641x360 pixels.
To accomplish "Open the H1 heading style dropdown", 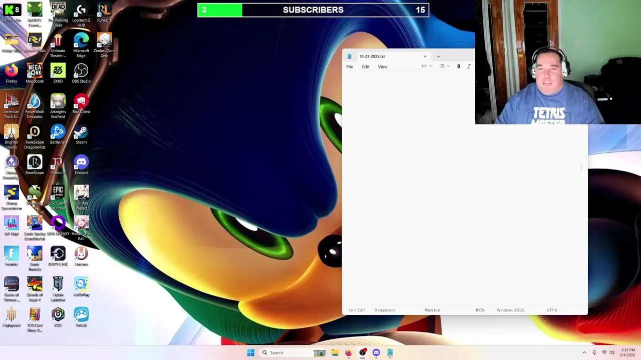I will [426, 66].
